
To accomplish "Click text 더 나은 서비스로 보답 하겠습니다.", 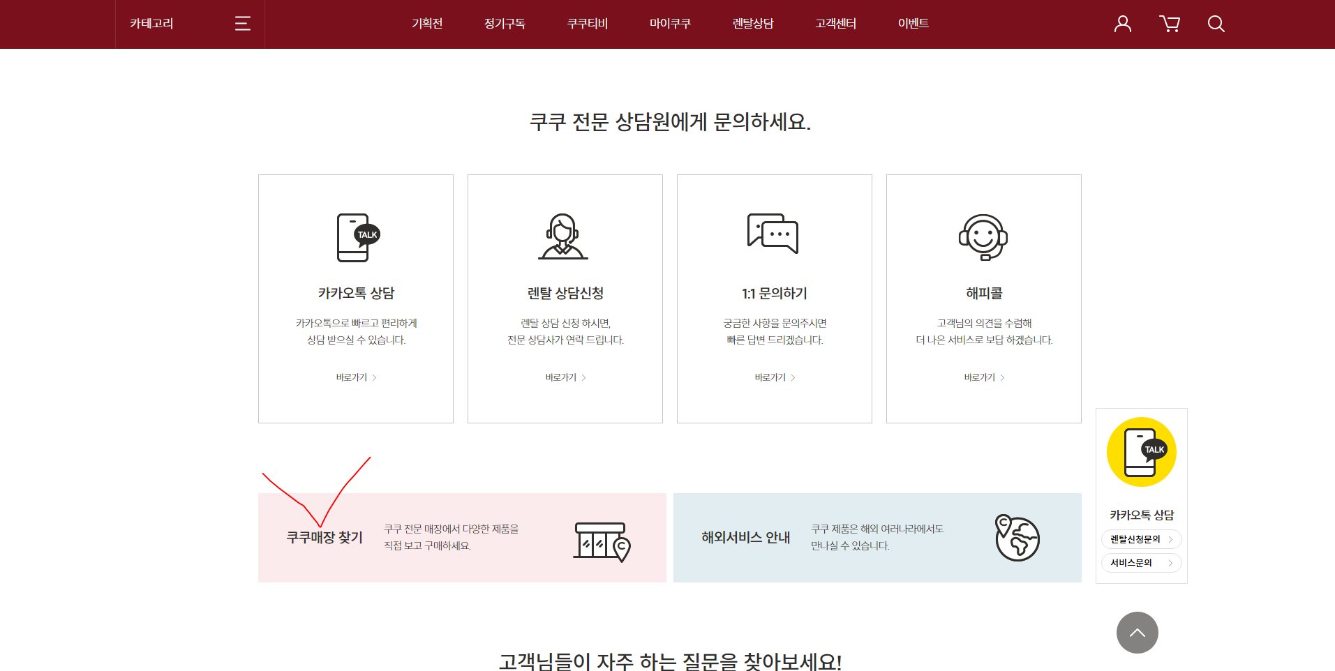I will tap(984, 340).
